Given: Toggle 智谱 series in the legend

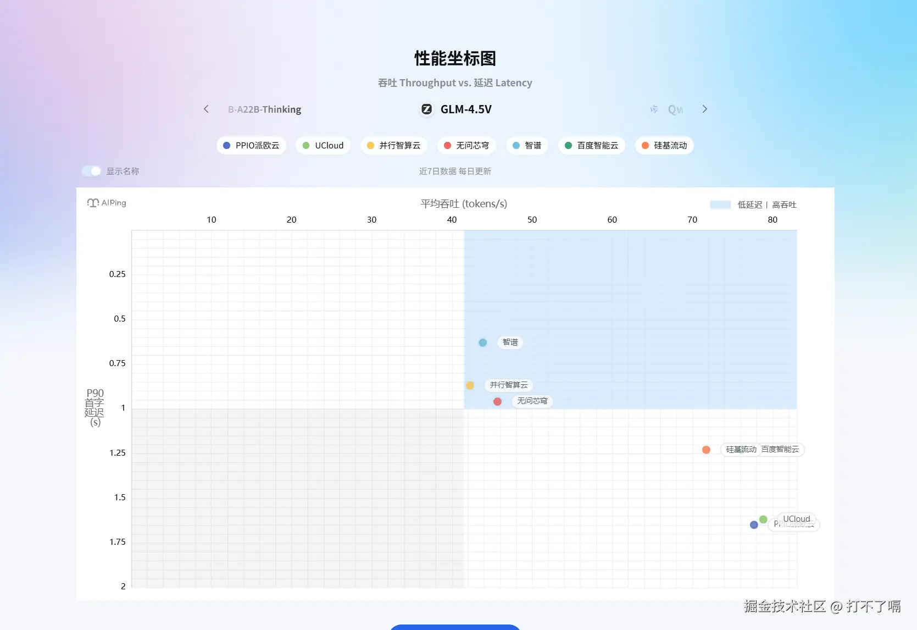Looking at the screenshot, I should coord(527,145).
